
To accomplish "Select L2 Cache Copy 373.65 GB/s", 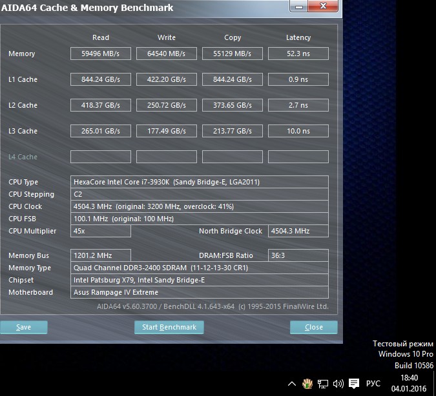I will pyautogui.click(x=233, y=105).
